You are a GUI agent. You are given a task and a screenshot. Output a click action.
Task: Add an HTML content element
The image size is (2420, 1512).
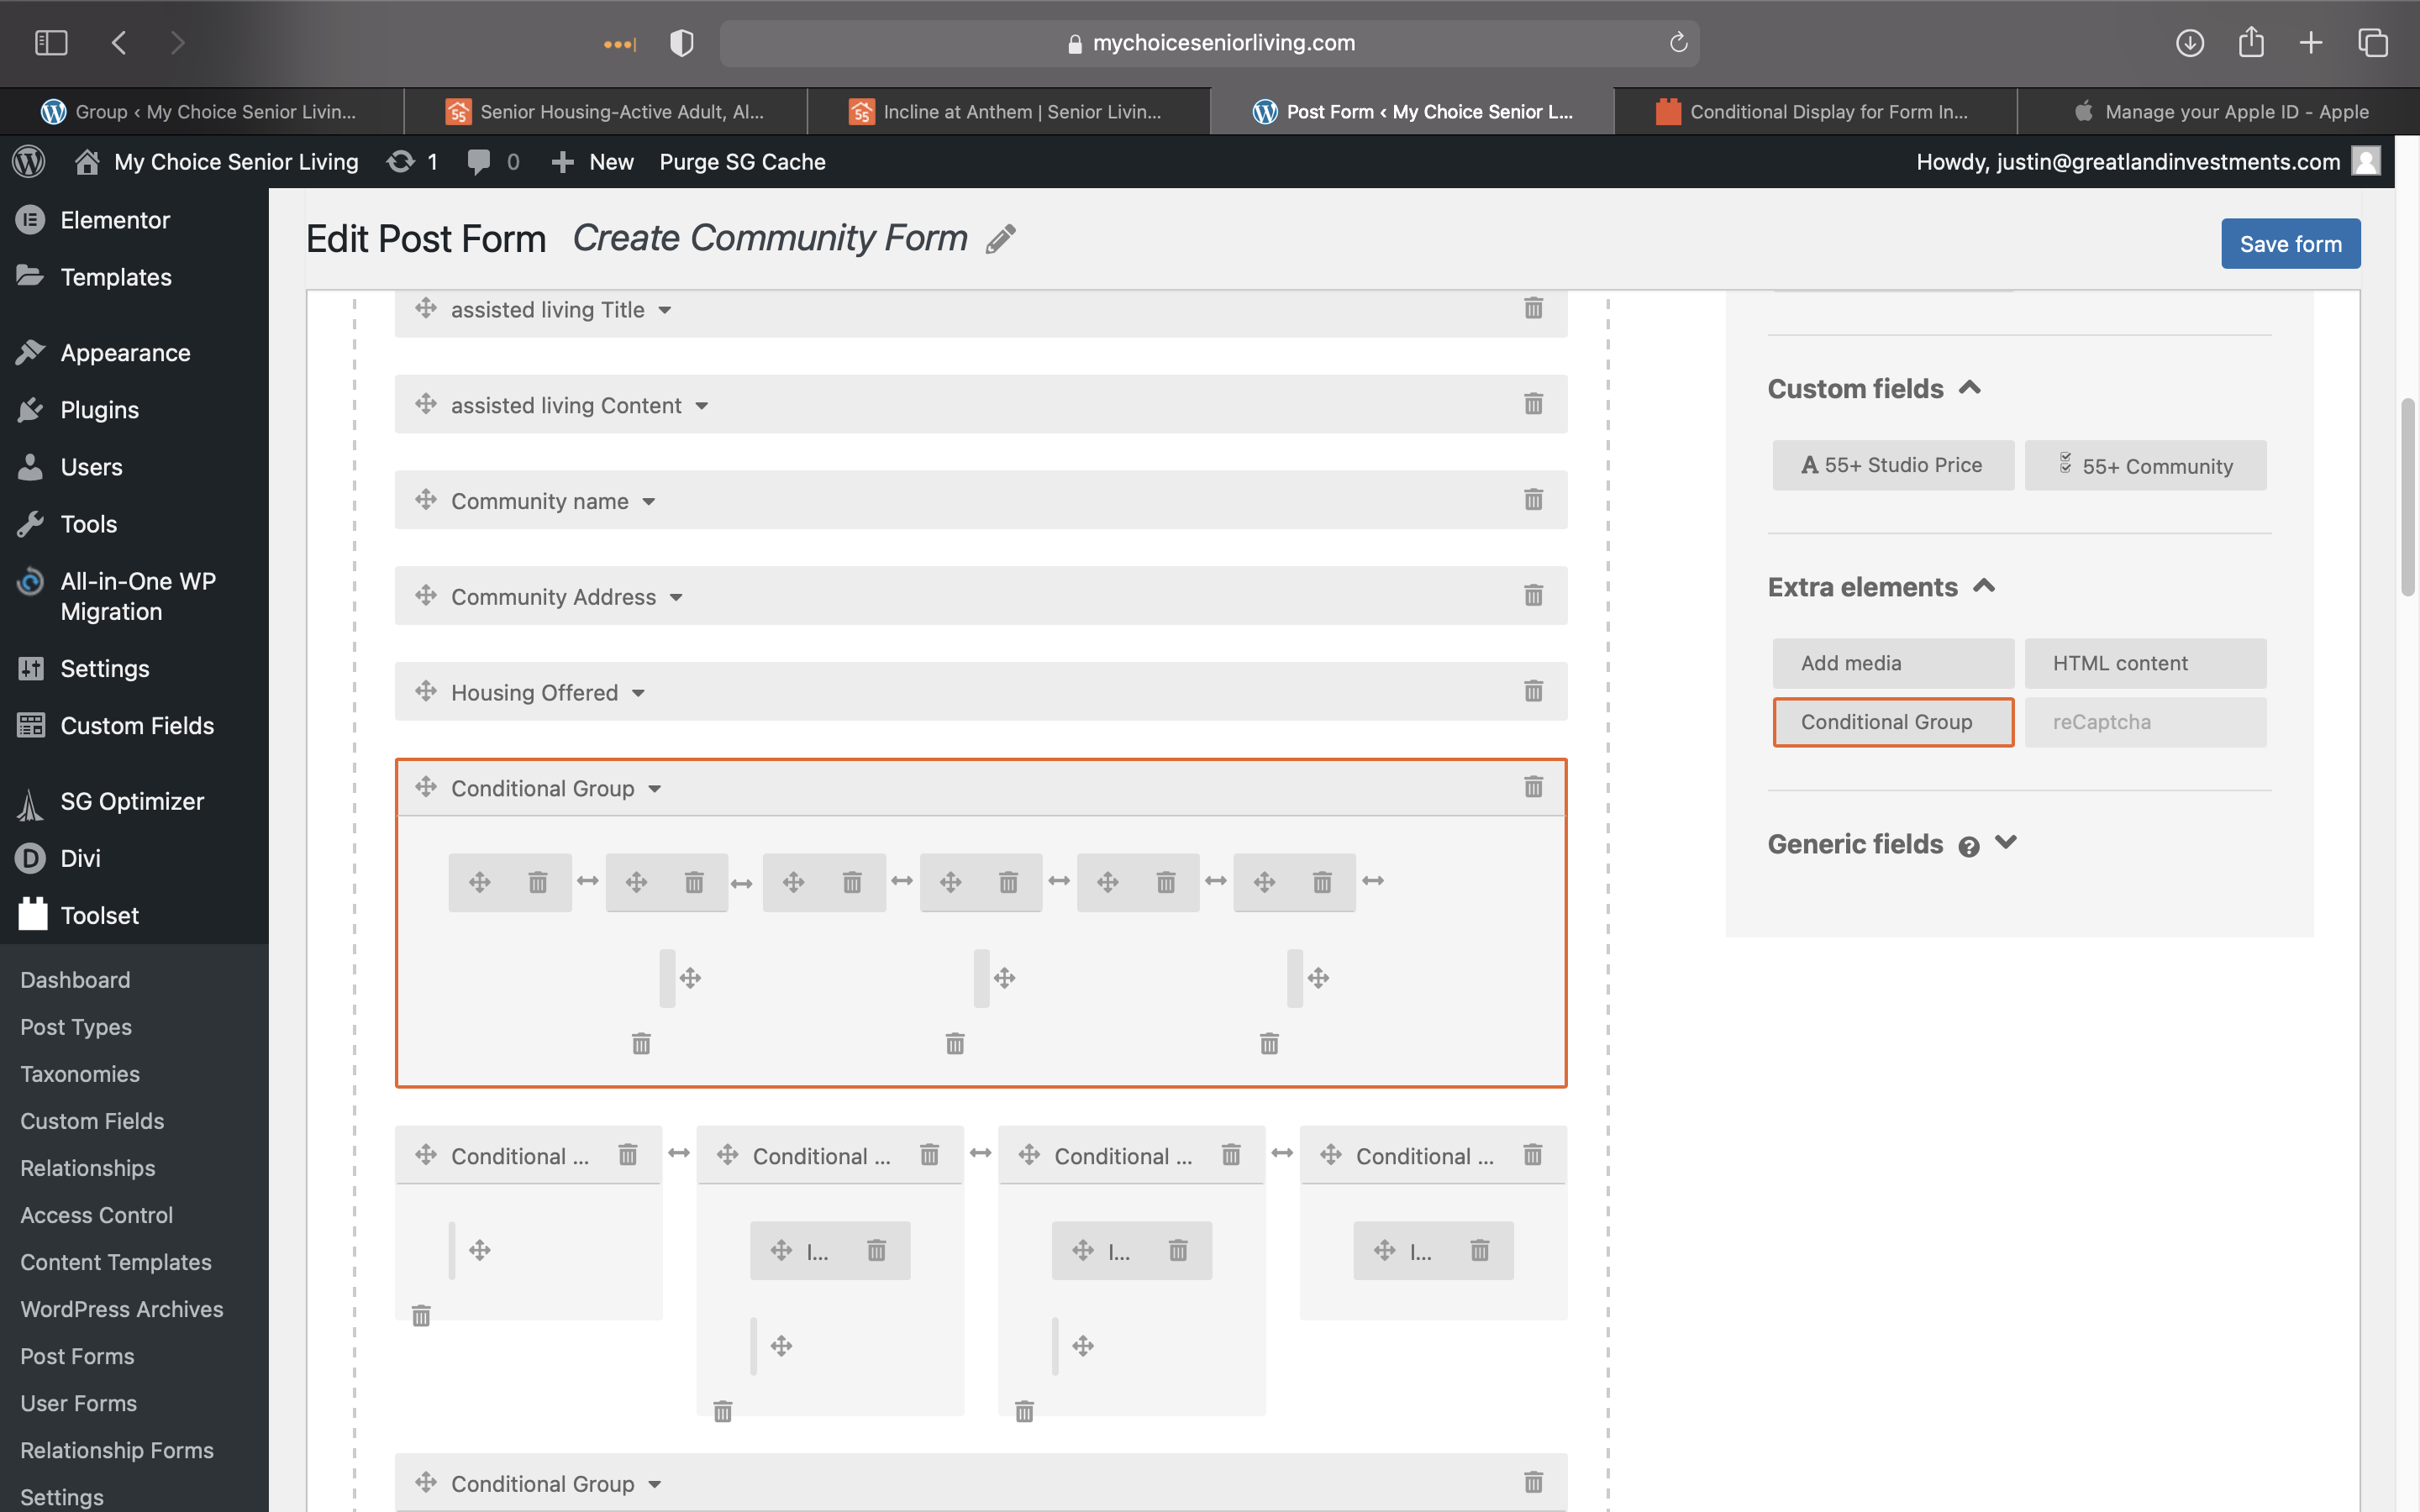(x=2145, y=663)
